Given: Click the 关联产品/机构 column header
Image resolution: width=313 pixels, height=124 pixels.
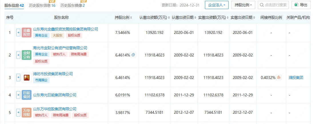Looking at the screenshot, I should coord(299,17).
